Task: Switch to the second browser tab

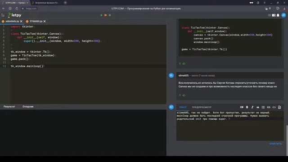Action: [x=45, y=3]
